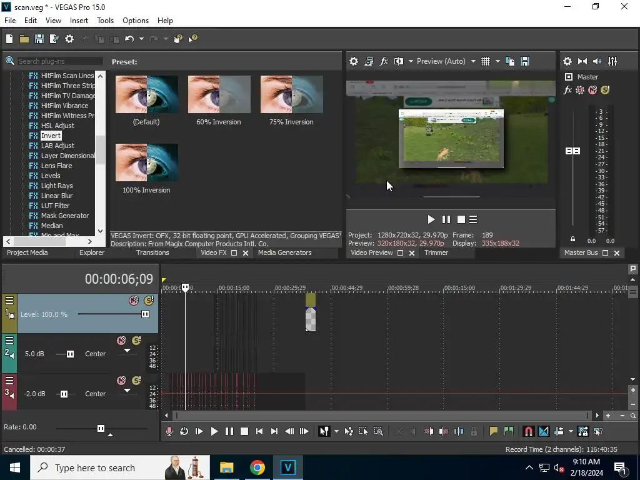Open a project with the folder icon
This screenshot has width=640, height=480.
[x=24, y=39]
